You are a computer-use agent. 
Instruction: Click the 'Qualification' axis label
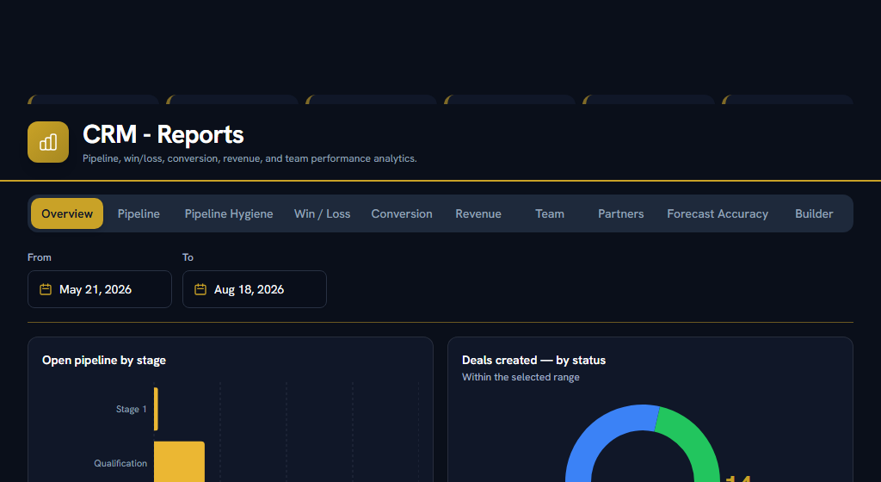point(120,463)
